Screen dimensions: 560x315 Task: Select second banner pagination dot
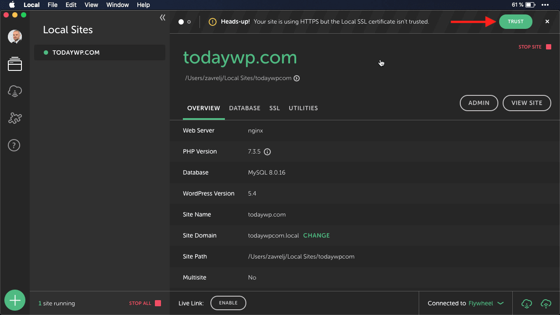point(189,22)
